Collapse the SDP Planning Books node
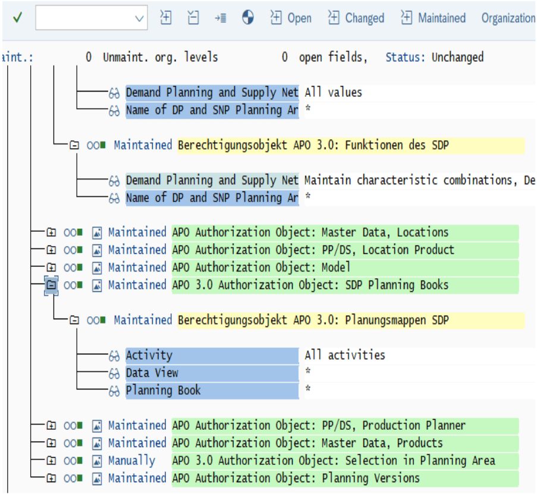 click(51, 285)
